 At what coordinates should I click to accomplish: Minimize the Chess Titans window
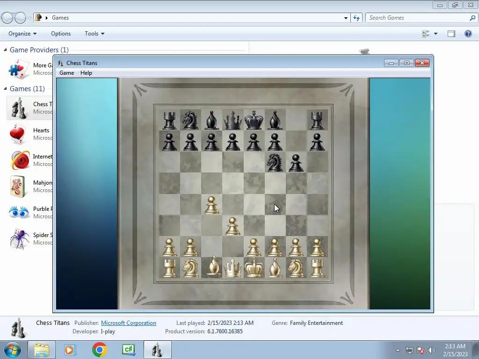pos(392,63)
